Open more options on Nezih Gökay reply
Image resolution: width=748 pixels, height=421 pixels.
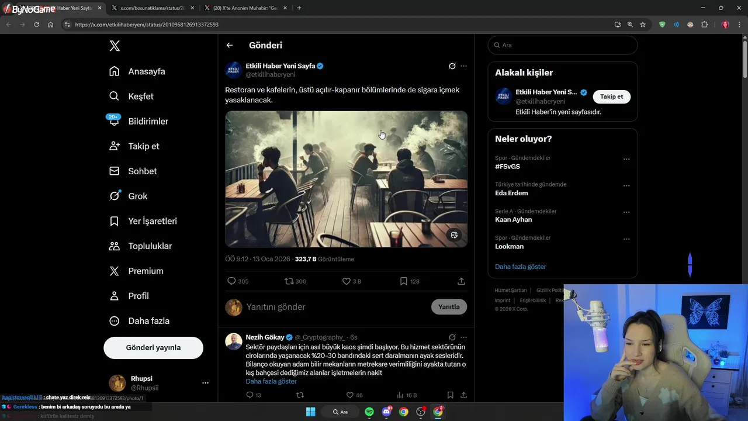pyautogui.click(x=463, y=337)
